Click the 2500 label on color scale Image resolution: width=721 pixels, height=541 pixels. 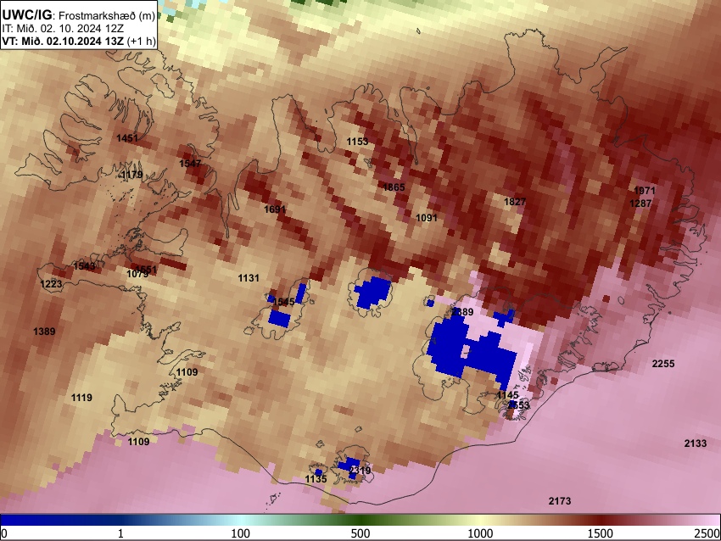707,533
